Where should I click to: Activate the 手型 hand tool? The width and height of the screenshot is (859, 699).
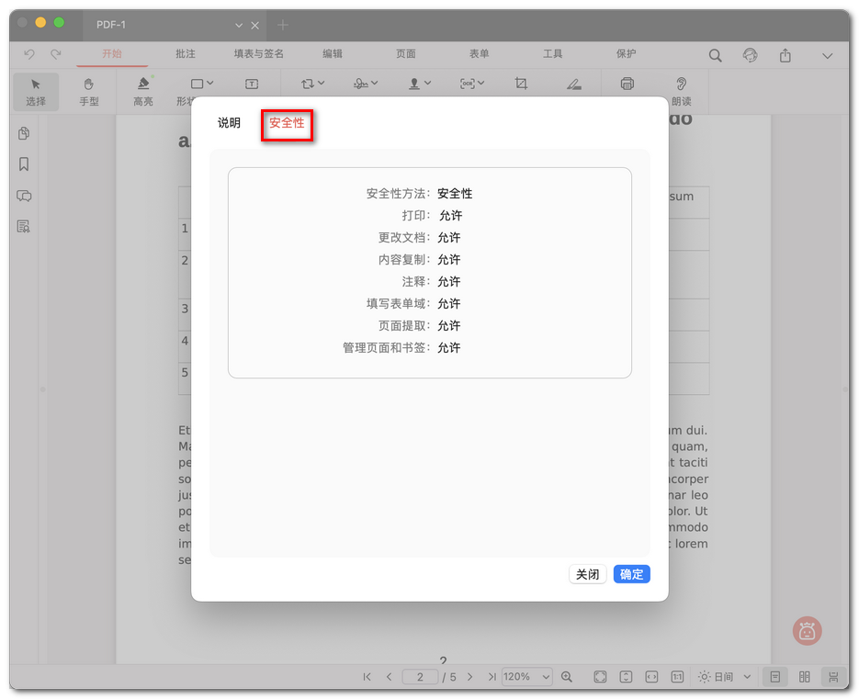click(x=89, y=92)
